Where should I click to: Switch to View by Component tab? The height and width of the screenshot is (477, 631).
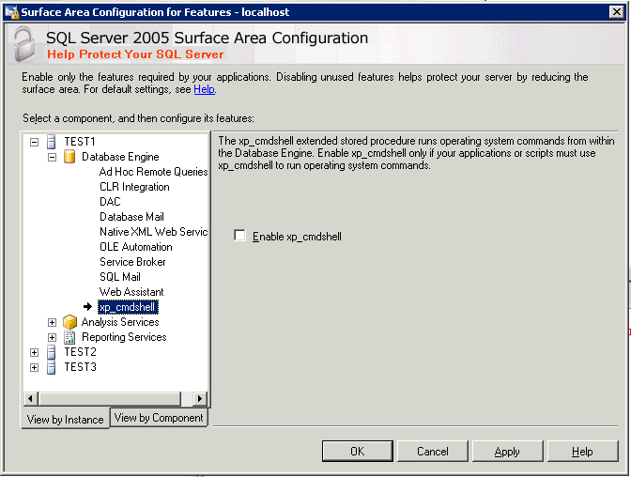(159, 418)
